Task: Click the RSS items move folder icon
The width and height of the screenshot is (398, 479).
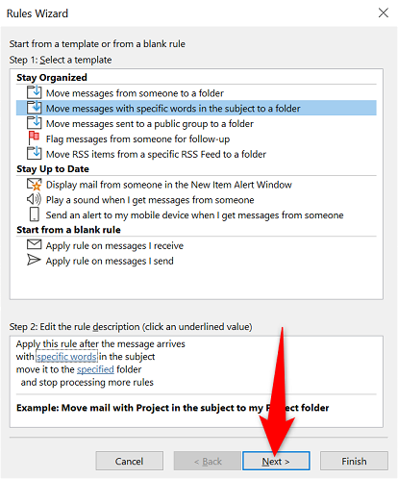Action: [x=34, y=153]
